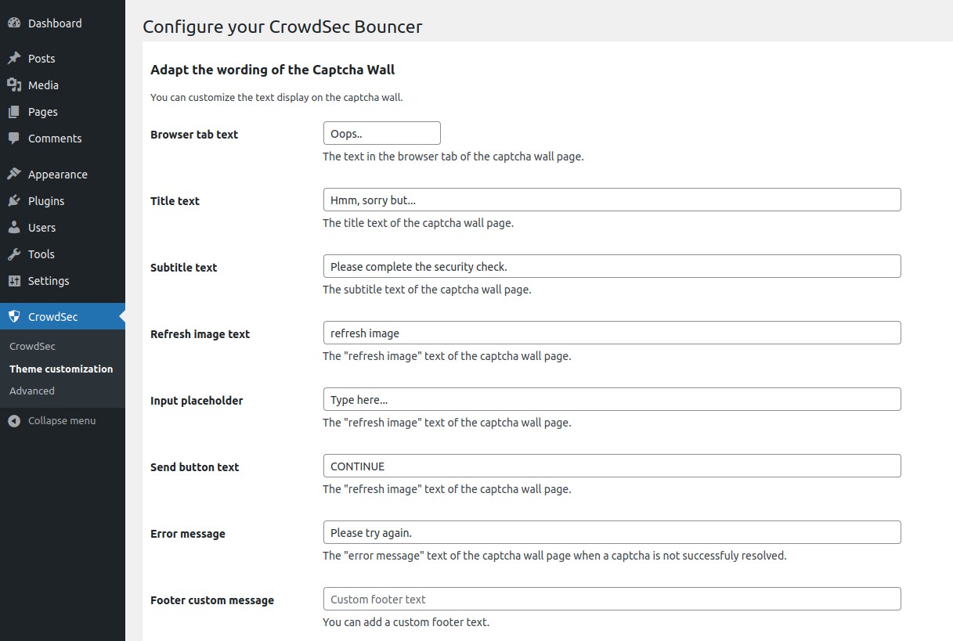Viewport: 953px width, 641px height.
Task: Click the Pages icon in sidebar
Action: (14, 112)
